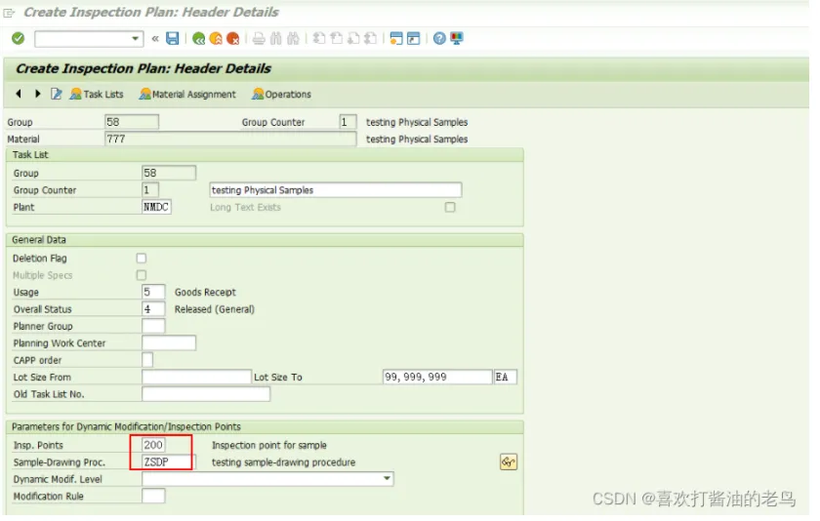Toggle Long Text Exists checkbox
The width and height of the screenshot is (820, 521).
[x=450, y=208]
